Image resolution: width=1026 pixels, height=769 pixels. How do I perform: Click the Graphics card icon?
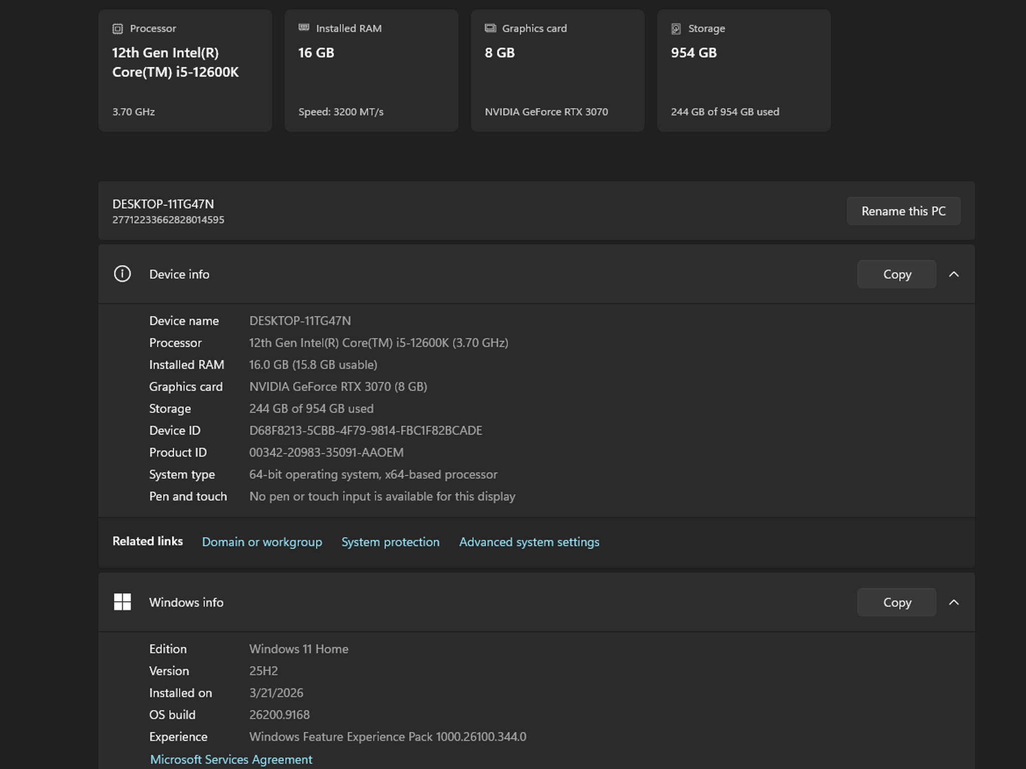(x=490, y=28)
